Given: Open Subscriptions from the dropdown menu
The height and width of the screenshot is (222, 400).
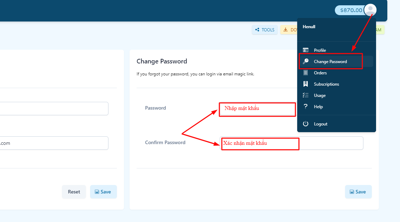Looking at the screenshot, I should [x=326, y=84].
